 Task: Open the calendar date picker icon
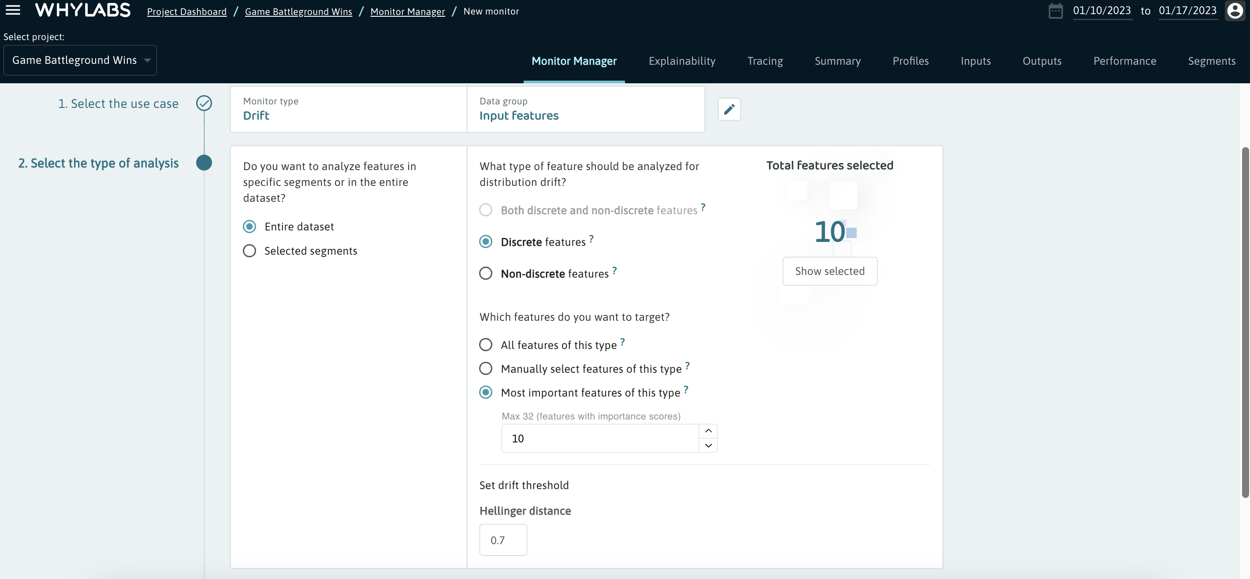(x=1056, y=10)
